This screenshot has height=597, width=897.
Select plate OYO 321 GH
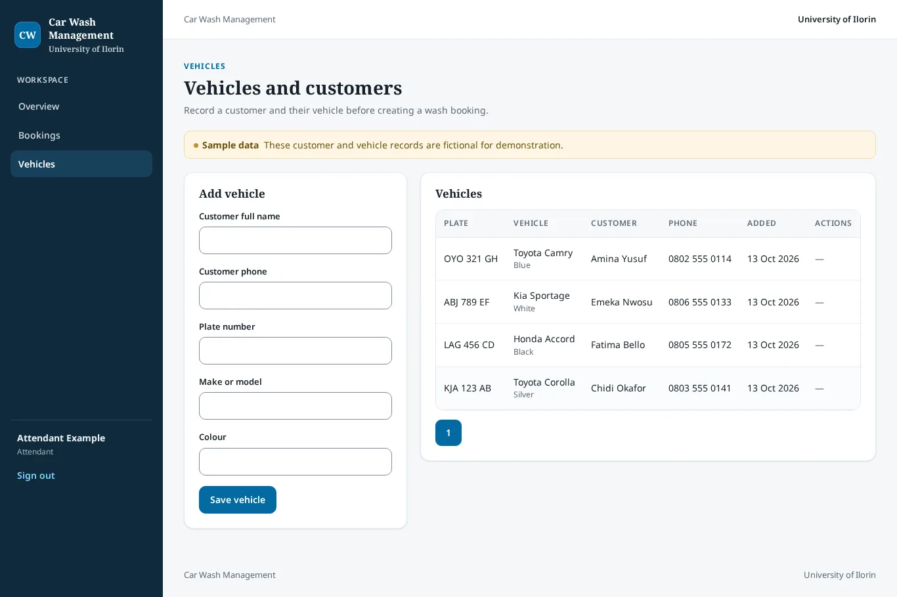point(471,259)
